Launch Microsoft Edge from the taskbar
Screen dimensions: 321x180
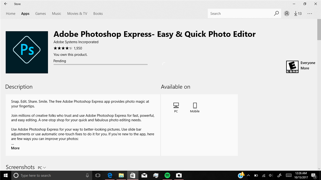pyautogui.click(x=110, y=176)
